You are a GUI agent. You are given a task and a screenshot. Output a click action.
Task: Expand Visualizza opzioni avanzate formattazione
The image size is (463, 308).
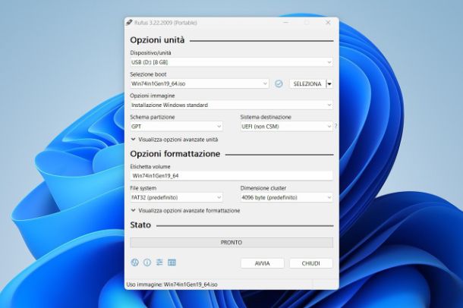pyautogui.click(x=185, y=211)
